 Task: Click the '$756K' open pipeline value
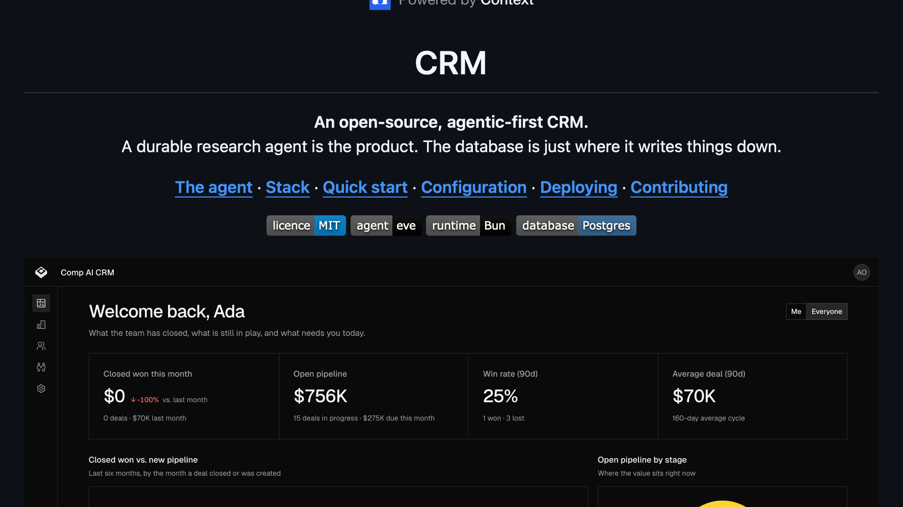(x=321, y=396)
